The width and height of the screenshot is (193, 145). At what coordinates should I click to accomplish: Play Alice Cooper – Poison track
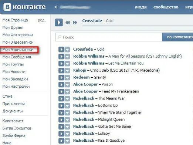click(x=61, y=85)
